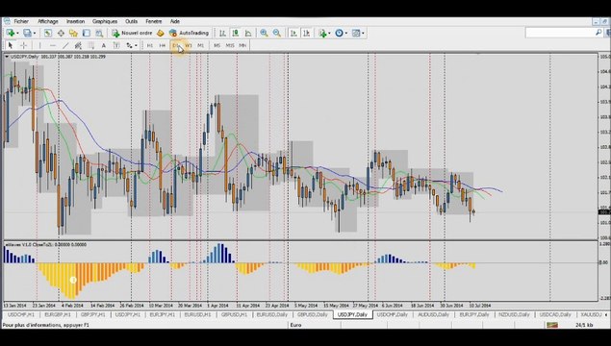
Task: Open the Affichage menu
Action: pyautogui.click(x=48, y=21)
